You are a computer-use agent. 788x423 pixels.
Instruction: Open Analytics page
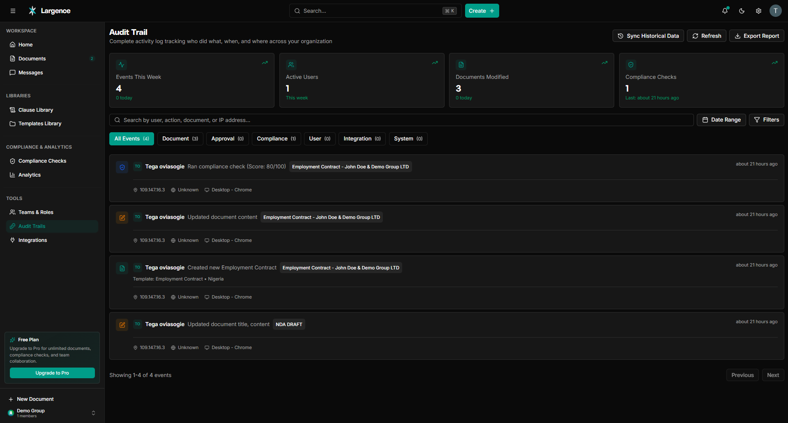(52, 175)
